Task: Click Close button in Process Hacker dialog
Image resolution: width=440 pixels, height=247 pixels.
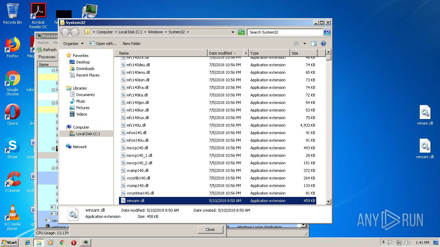Action: 210,230
